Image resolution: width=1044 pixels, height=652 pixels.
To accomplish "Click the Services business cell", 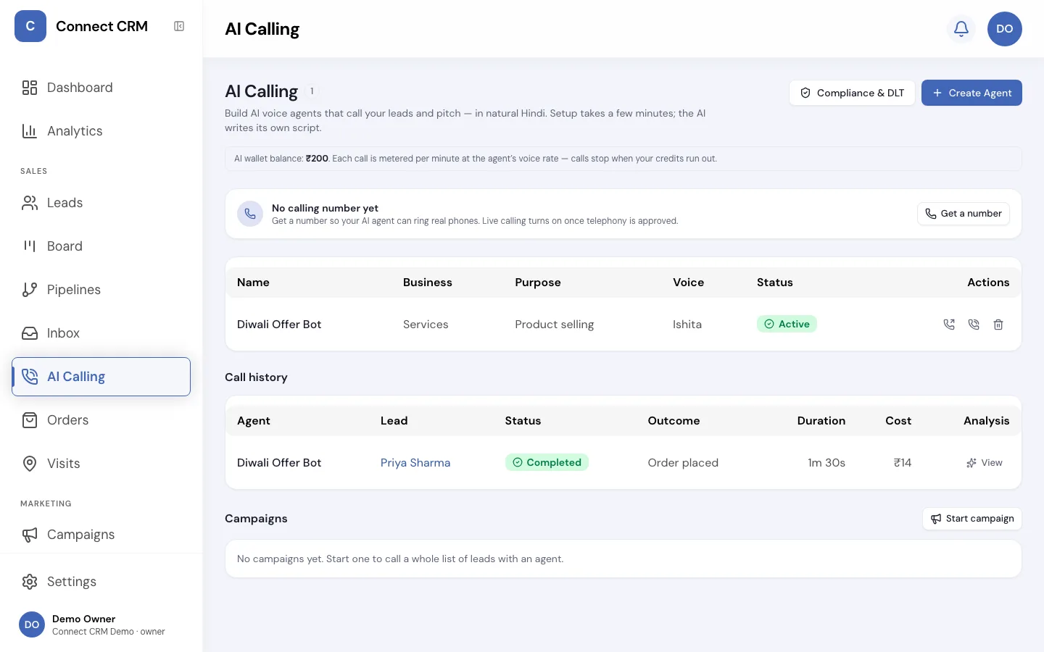I will click(426, 325).
